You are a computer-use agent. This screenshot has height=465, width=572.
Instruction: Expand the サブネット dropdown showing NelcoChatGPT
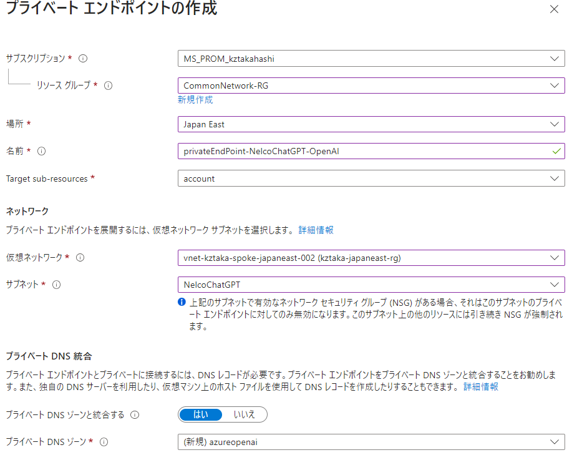coord(371,285)
